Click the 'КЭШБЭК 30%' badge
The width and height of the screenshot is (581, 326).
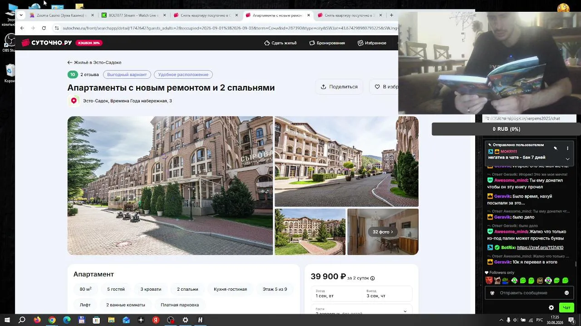pos(89,43)
